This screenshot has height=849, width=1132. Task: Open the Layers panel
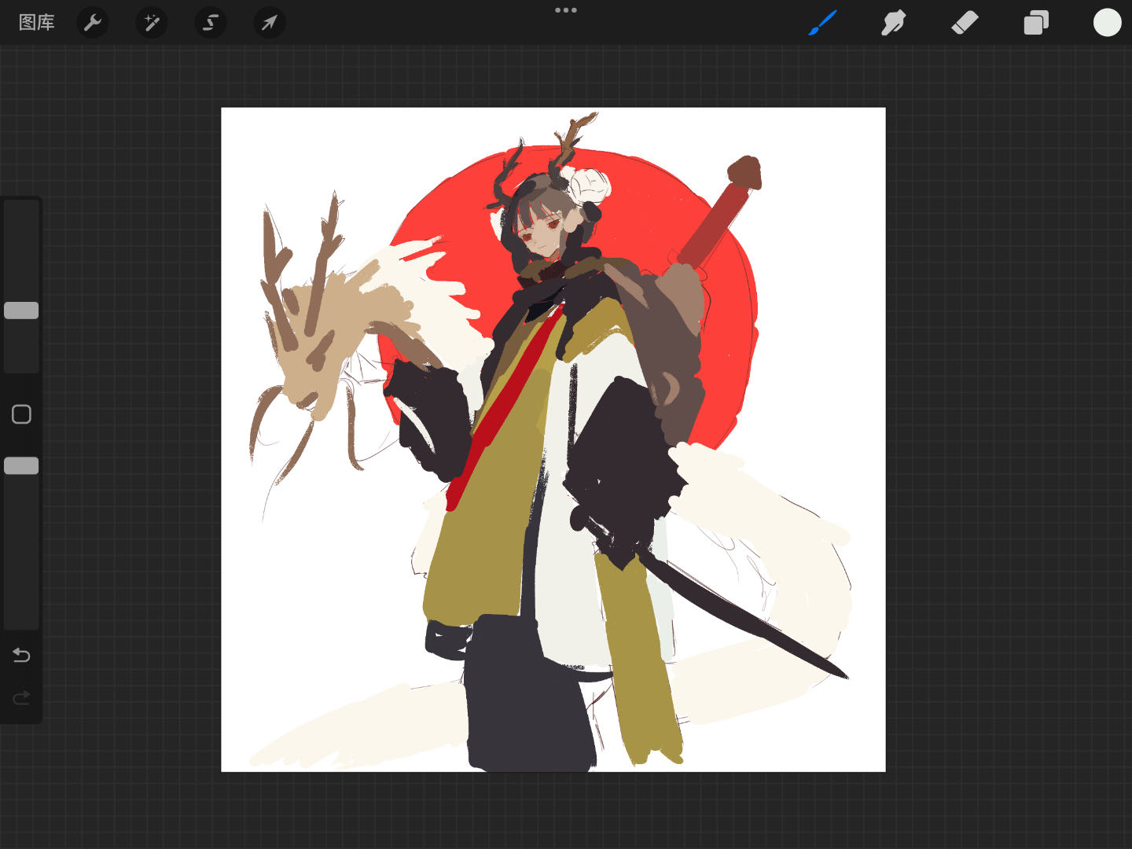[1036, 23]
